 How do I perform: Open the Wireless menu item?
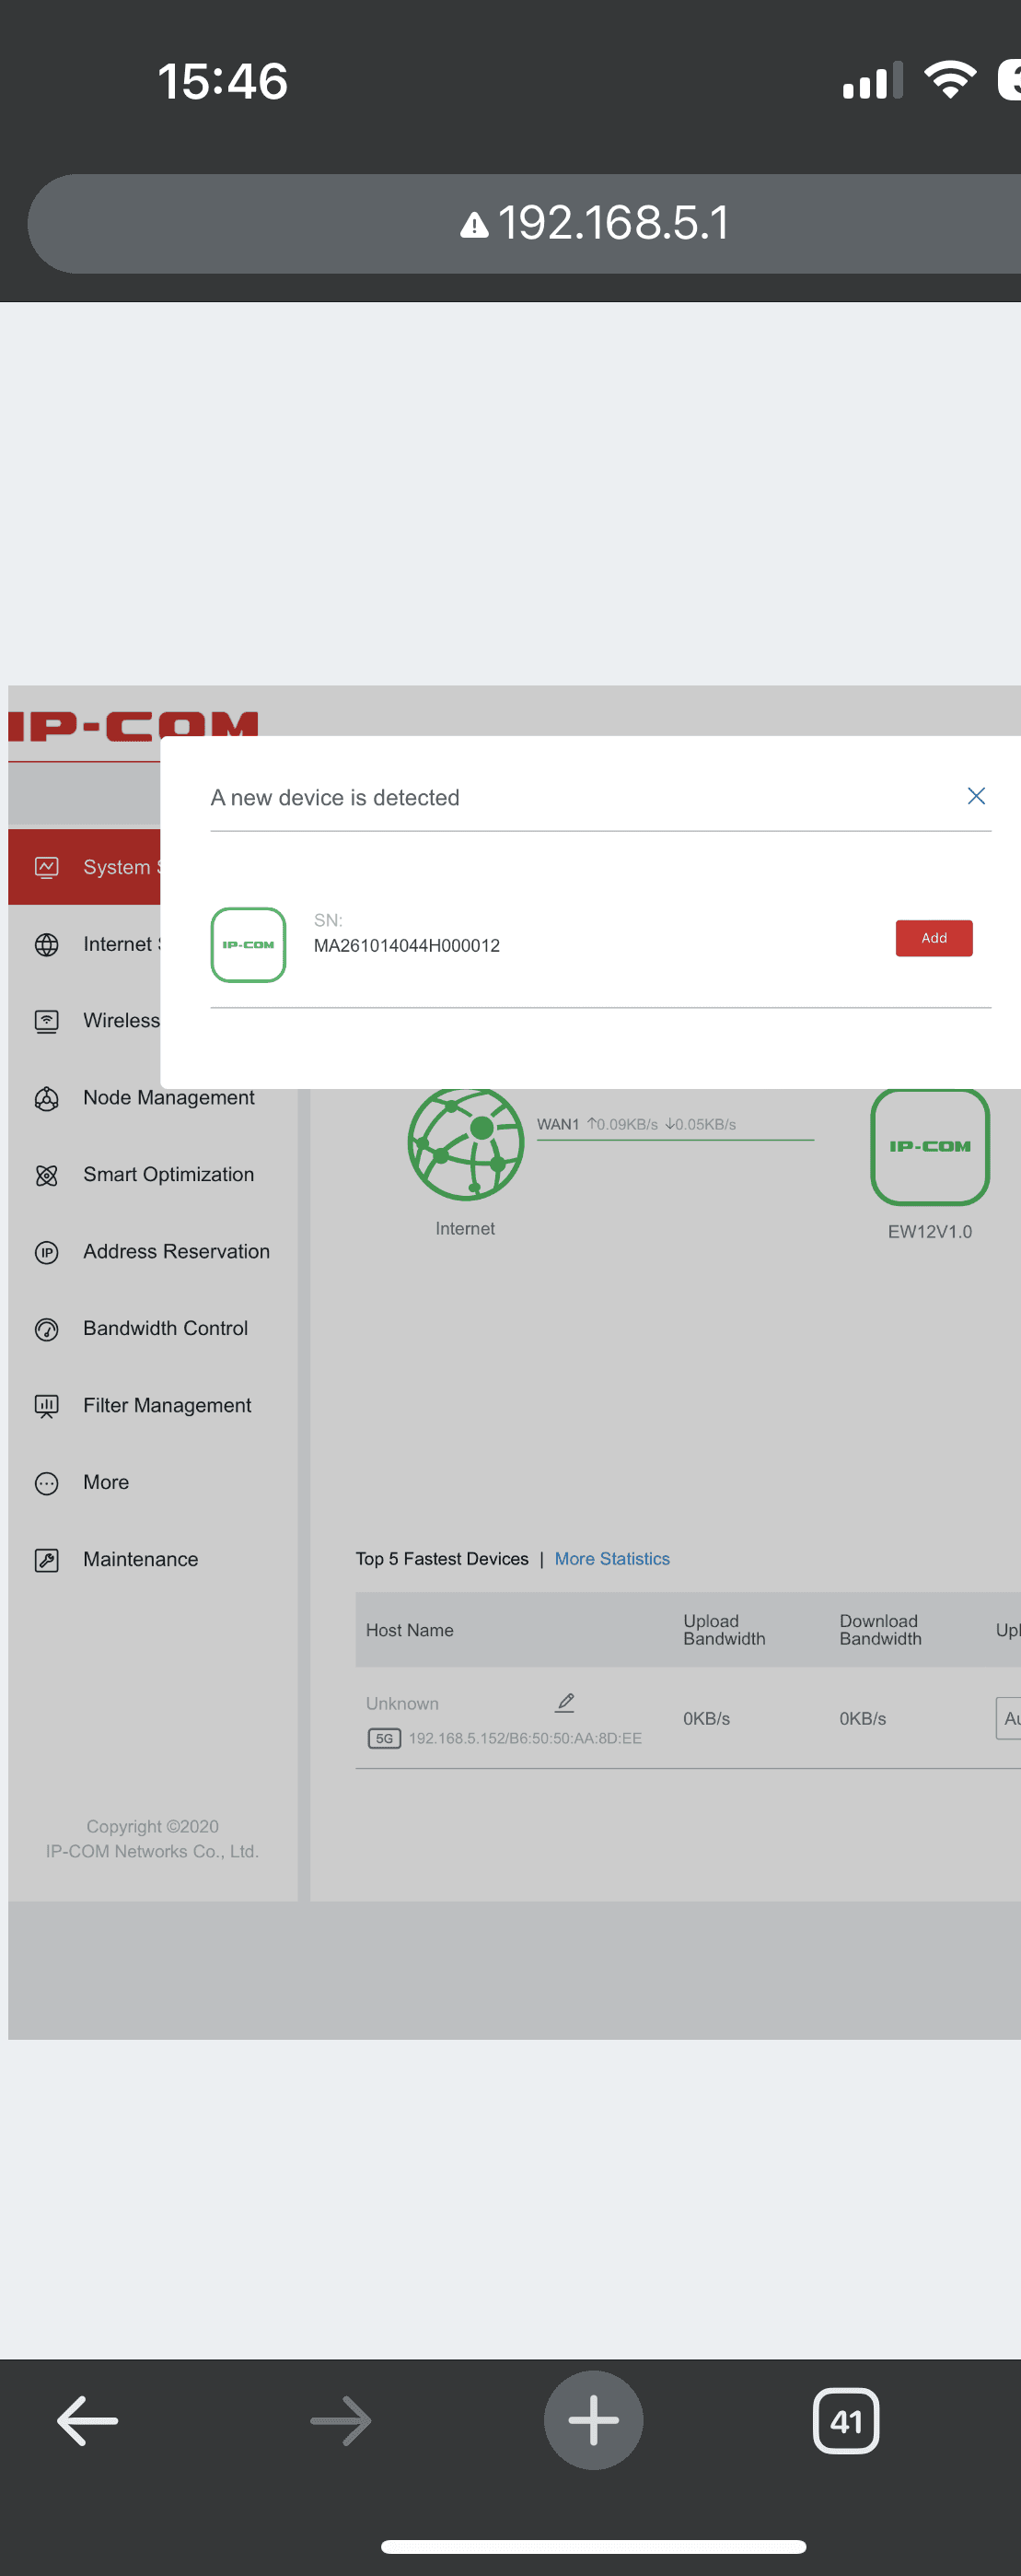click(x=84, y=1021)
